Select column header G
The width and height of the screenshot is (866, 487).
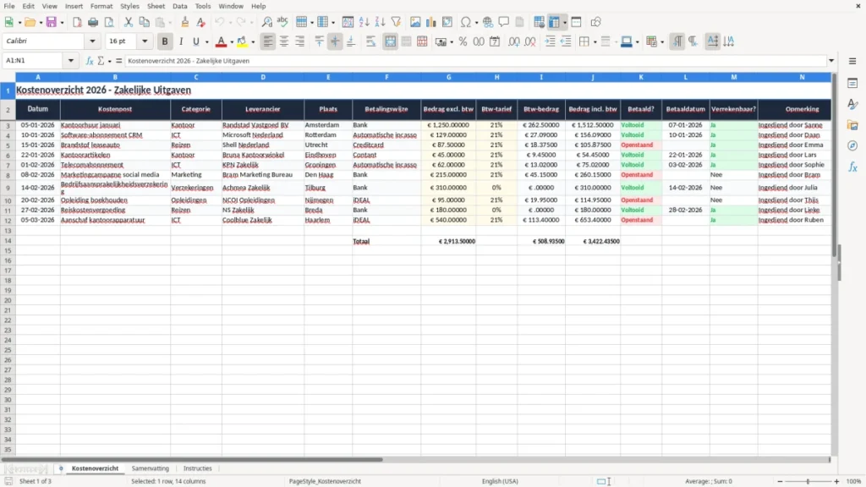pyautogui.click(x=448, y=77)
